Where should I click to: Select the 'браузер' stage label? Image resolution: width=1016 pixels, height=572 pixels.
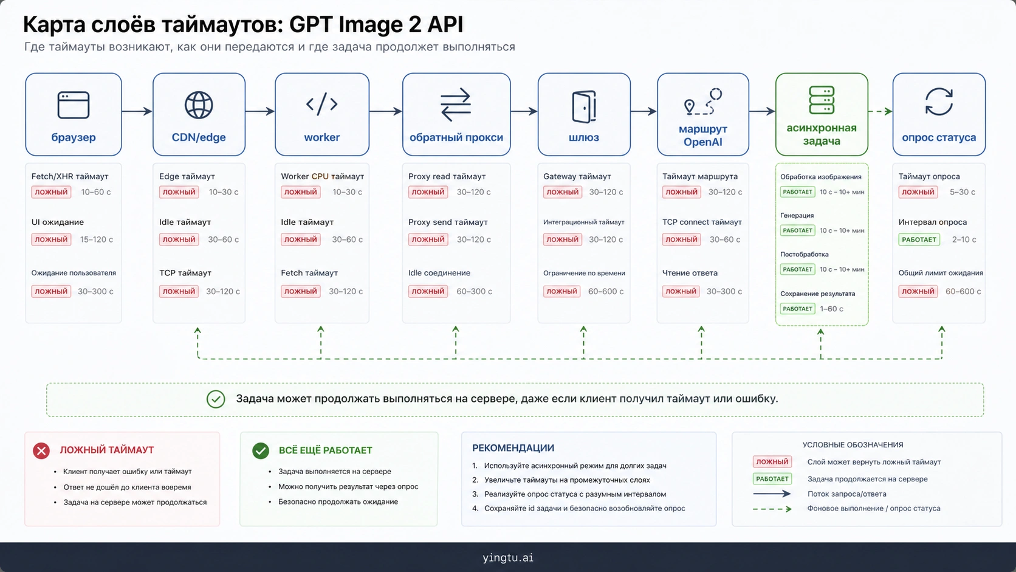[74, 137]
